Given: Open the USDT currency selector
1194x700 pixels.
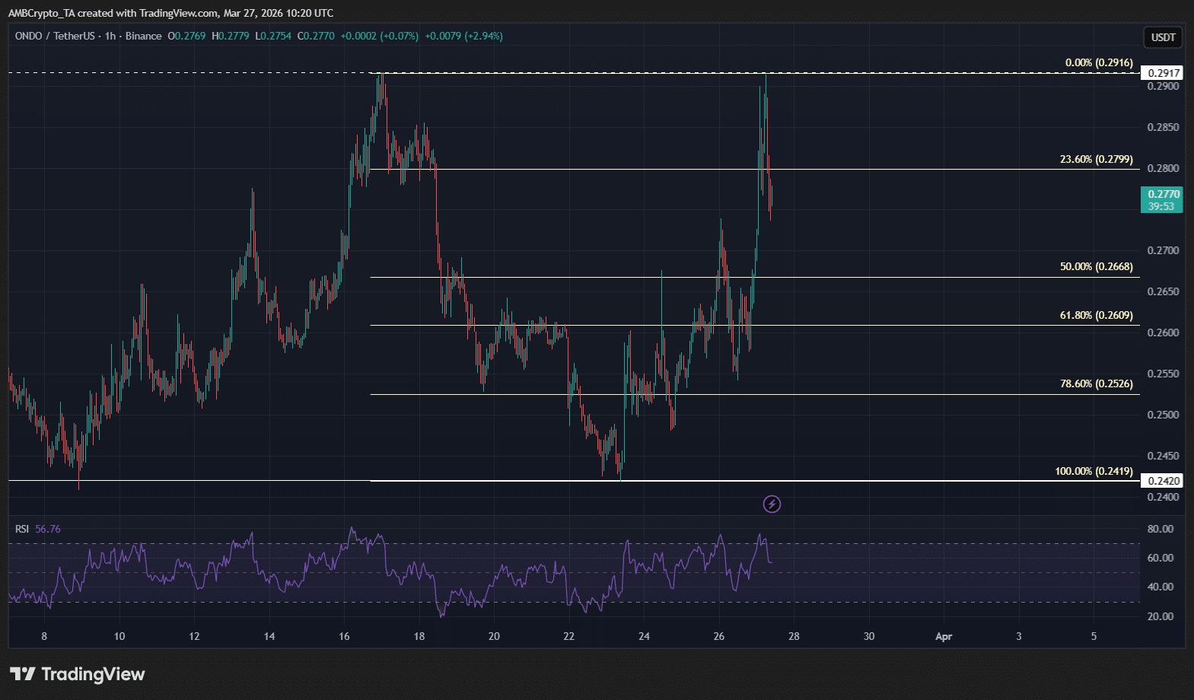Looking at the screenshot, I should (1162, 37).
